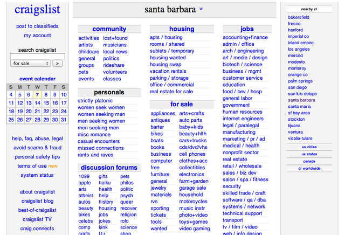Screen dimensions: 345x235
Task: Open 'terms of use' link
Action: point(32,166)
